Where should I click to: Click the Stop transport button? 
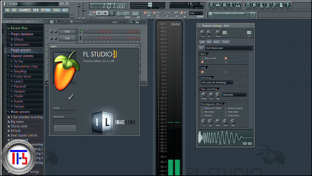(x=105, y=13)
